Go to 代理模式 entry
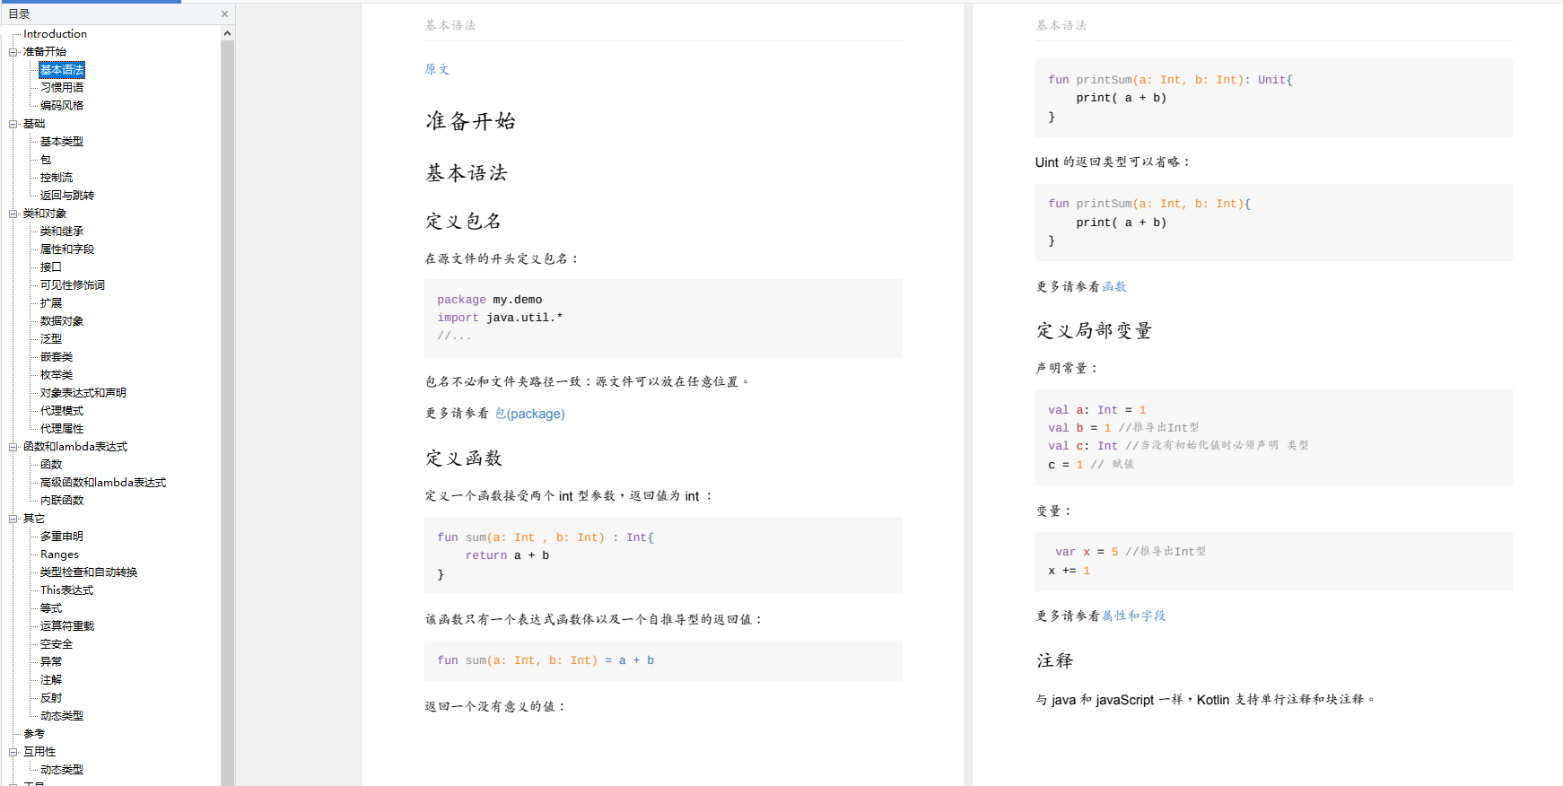Screen dimensions: 1563x786 click(x=62, y=411)
